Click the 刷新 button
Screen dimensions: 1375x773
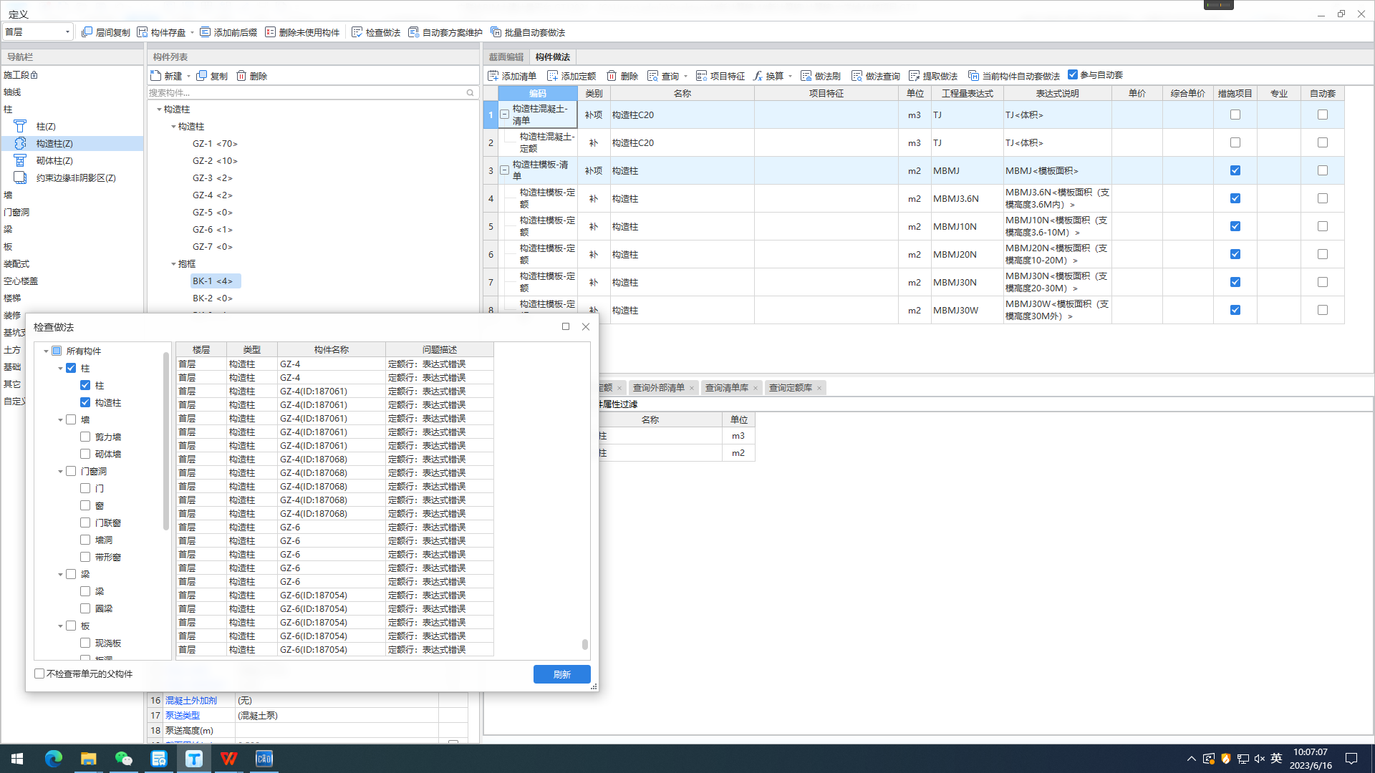pos(562,674)
